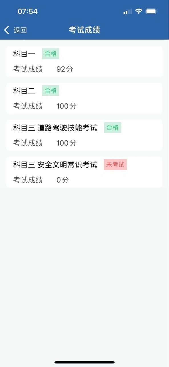Tap the battery status icon
This screenshot has width=169, height=367.
click(151, 11)
